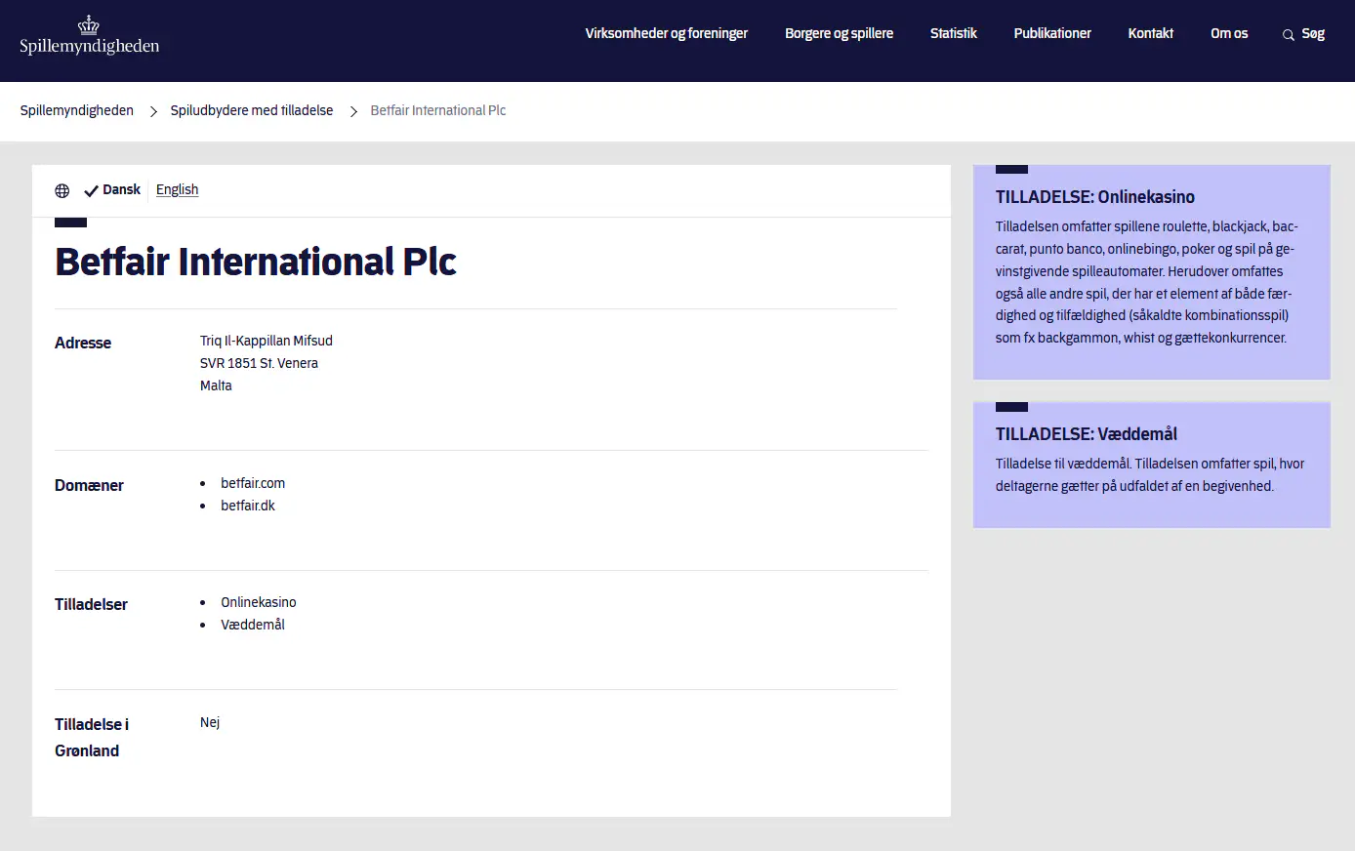Open the Statistik menu
The image size is (1355, 851).
pyautogui.click(x=953, y=33)
